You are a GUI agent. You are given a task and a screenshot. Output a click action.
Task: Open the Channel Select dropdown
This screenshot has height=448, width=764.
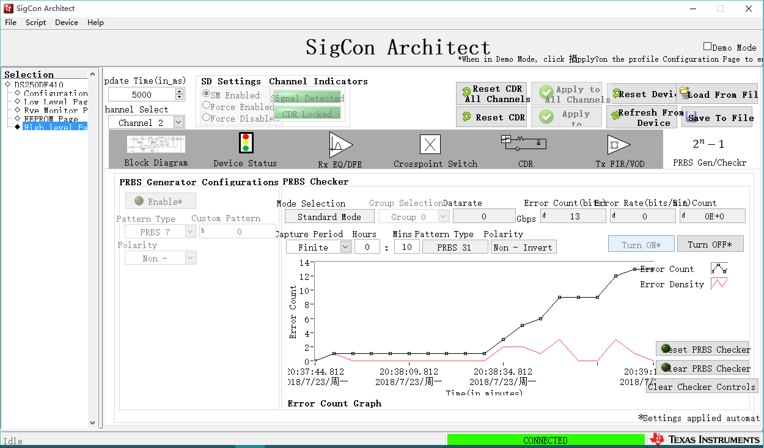pos(178,122)
